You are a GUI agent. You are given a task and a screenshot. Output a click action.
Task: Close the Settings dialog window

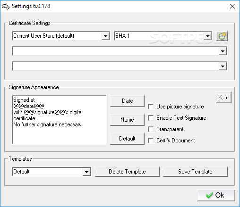(x=232, y=6)
